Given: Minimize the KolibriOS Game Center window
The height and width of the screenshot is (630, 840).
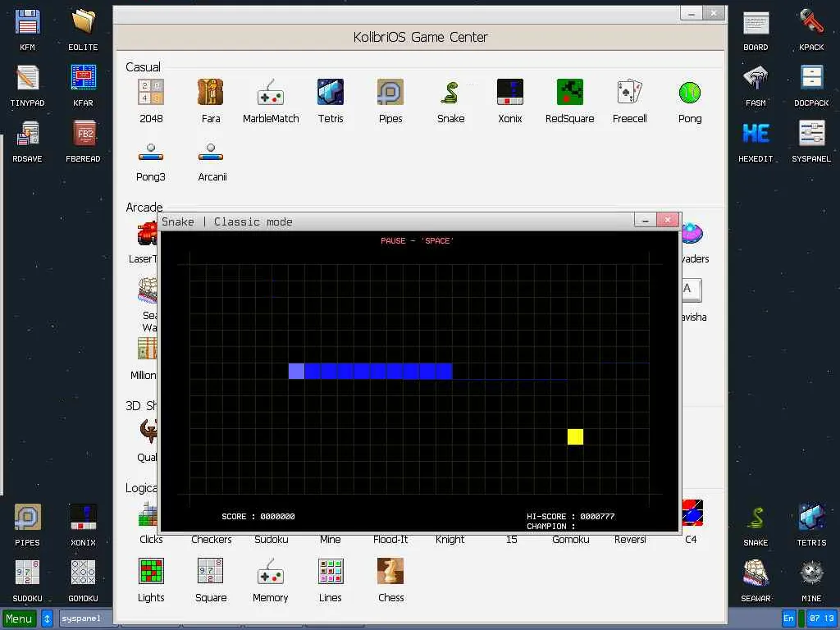Looking at the screenshot, I should 691,13.
